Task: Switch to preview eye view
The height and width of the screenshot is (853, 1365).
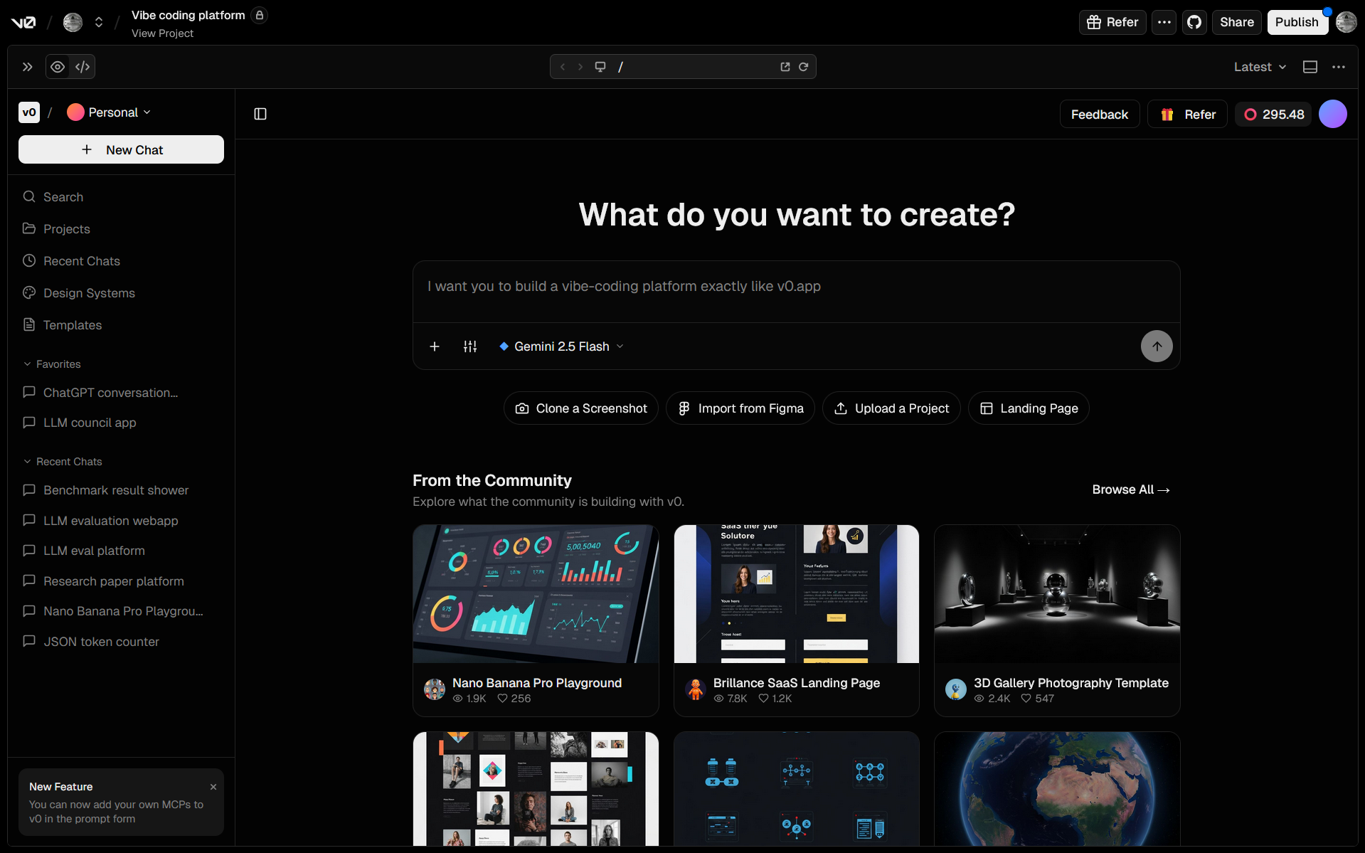Action: tap(58, 67)
